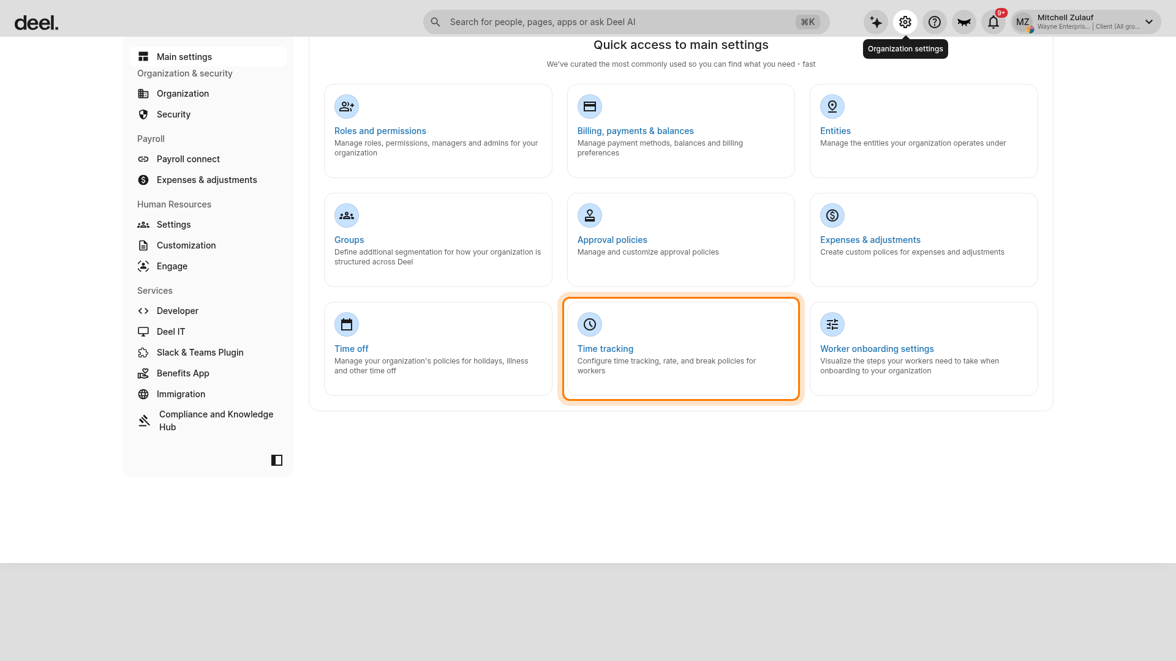Viewport: 1176px width, 661px height.
Task: Click the magnifier search icon
Action: (x=435, y=22)
